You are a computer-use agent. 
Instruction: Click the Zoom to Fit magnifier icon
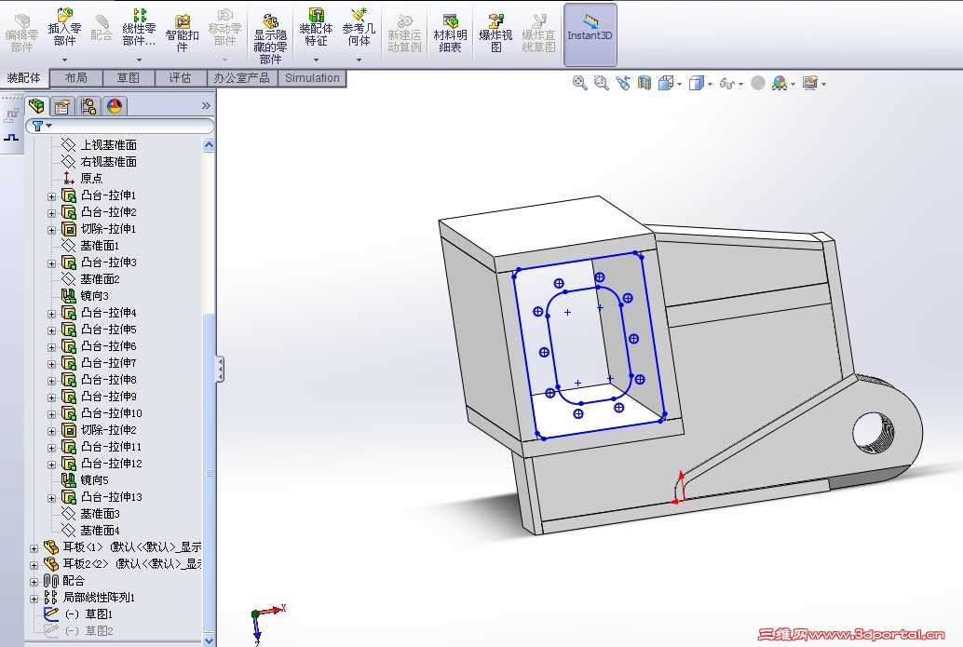tap(580, 83)
